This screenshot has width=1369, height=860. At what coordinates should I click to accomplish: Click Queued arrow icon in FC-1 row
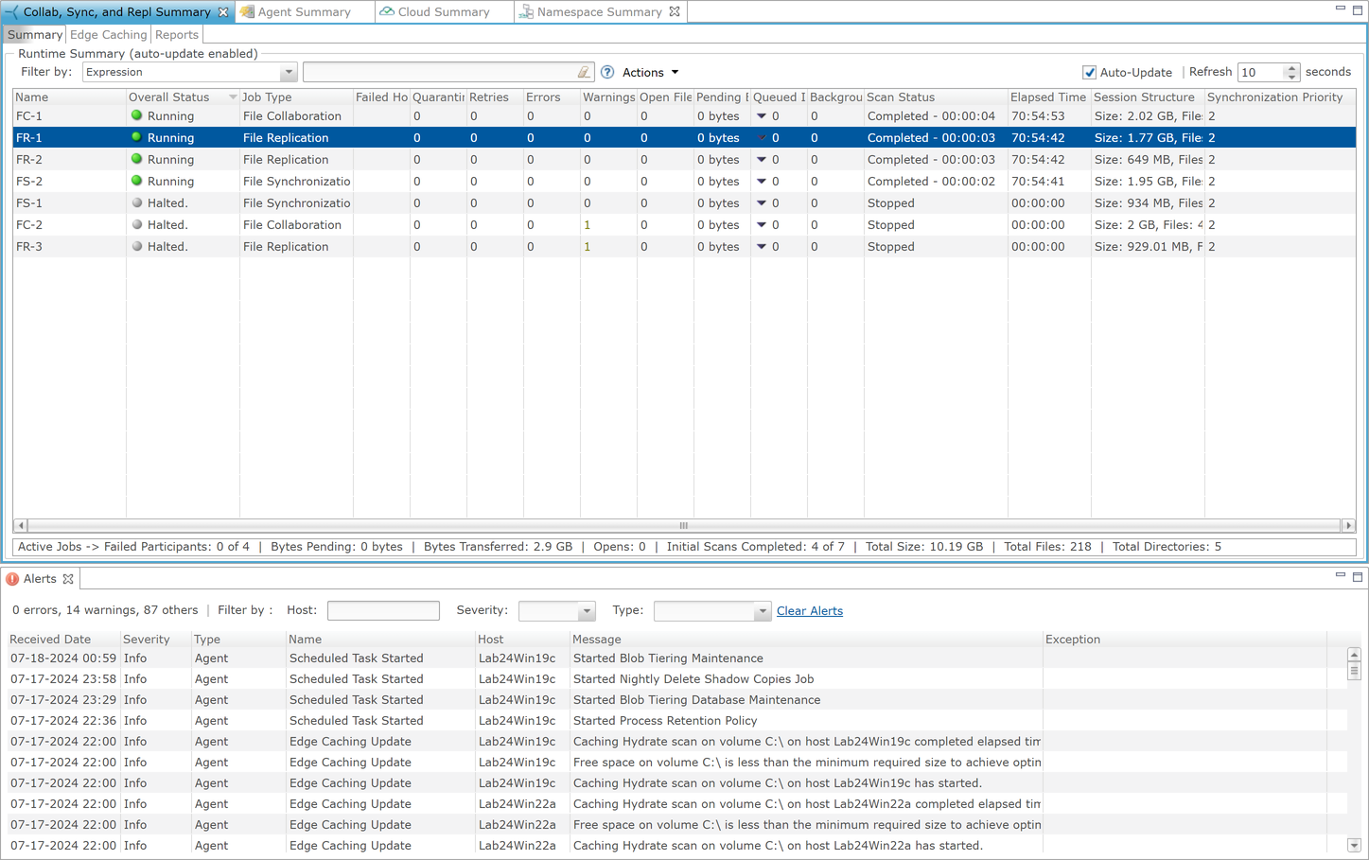tap(762, 116)
